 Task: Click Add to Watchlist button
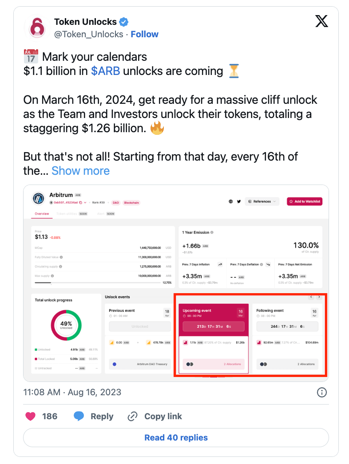coord(305,201)
